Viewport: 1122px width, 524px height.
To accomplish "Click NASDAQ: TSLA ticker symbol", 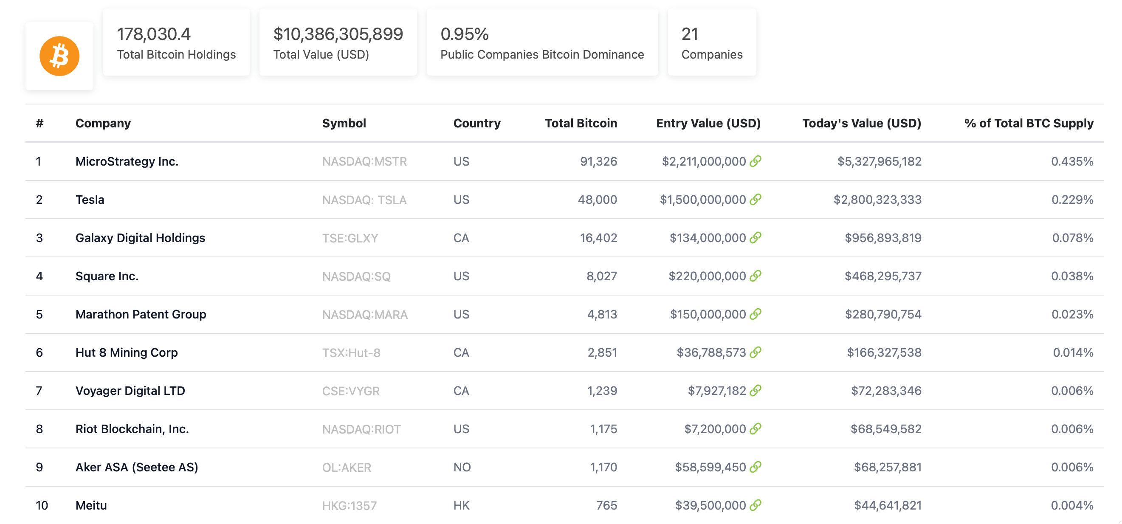I will click(x=364, y=200).
